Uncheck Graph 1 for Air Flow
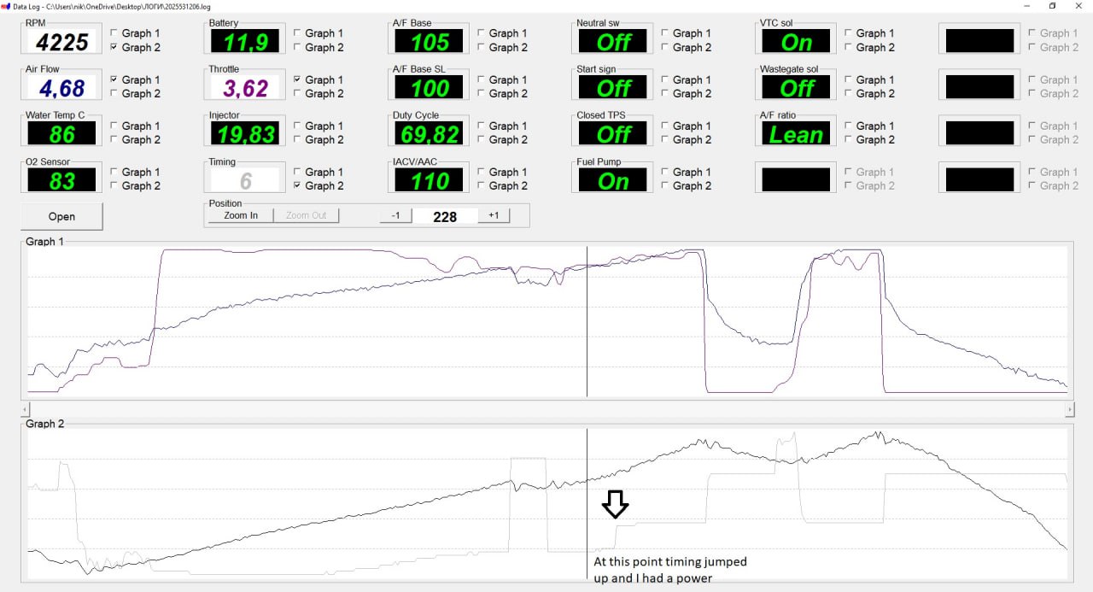 point(114,79)
